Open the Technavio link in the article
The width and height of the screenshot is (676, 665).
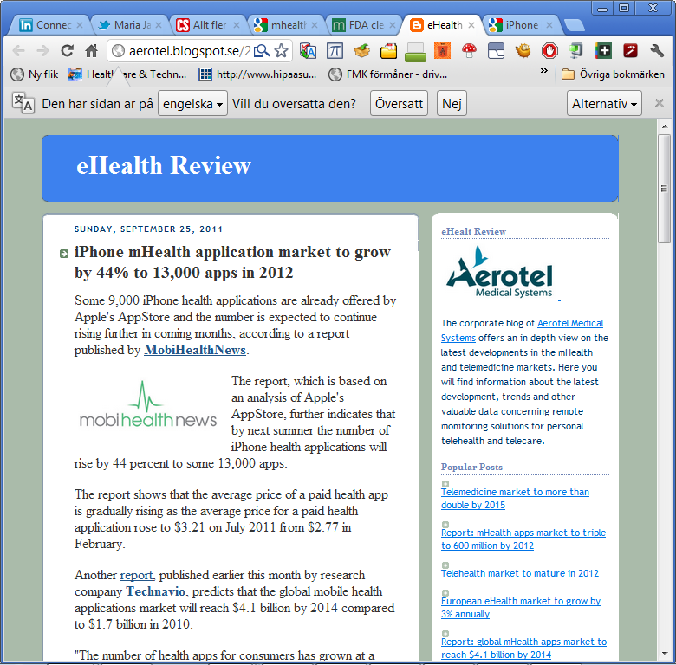tap(155, 591)
